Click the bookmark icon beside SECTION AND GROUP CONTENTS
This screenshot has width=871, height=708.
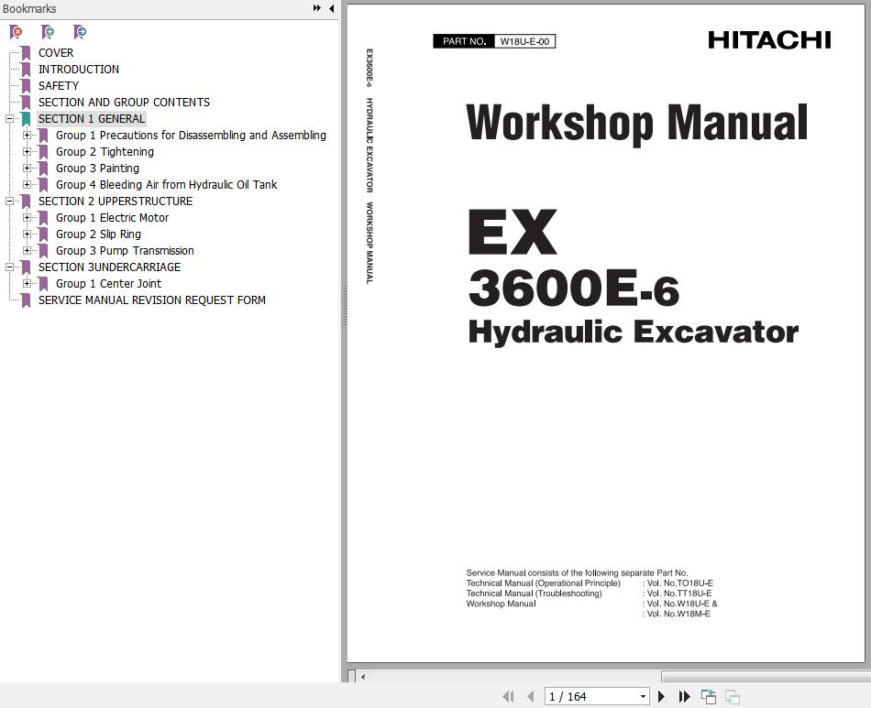coord(26,103)
